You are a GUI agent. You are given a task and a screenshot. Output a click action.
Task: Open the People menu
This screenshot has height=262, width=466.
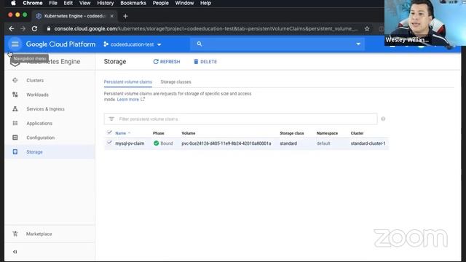[x=160, y=3]
